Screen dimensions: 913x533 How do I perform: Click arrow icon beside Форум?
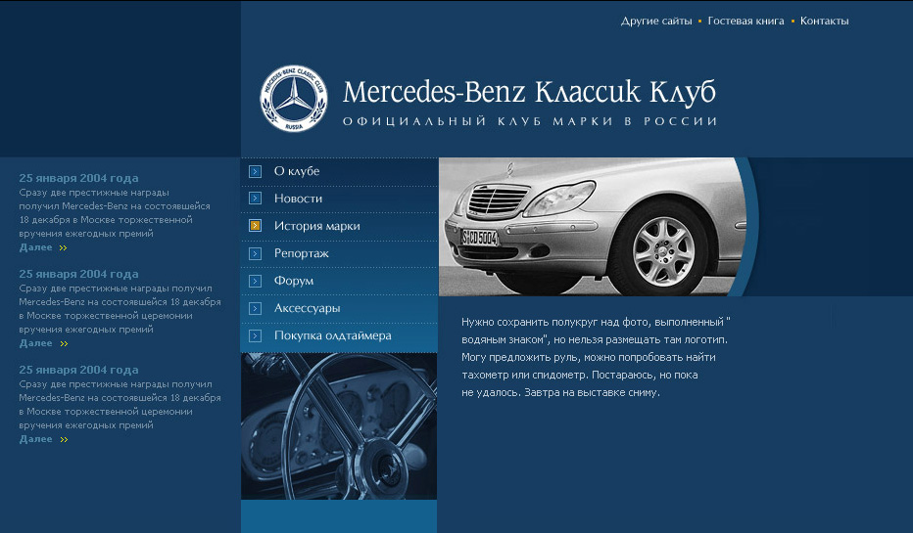[255, 281]
